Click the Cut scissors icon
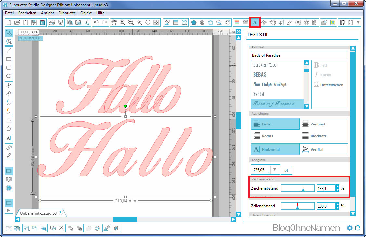 tap(87, 22)
